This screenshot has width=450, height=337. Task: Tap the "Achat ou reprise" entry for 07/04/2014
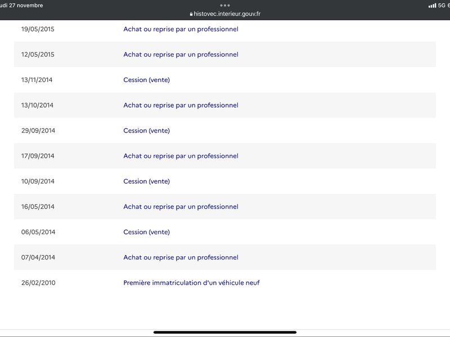[181, 257]
